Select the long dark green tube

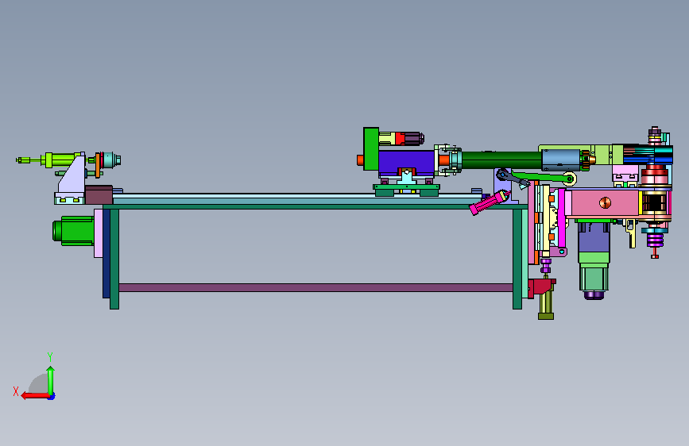coord(501,160)
